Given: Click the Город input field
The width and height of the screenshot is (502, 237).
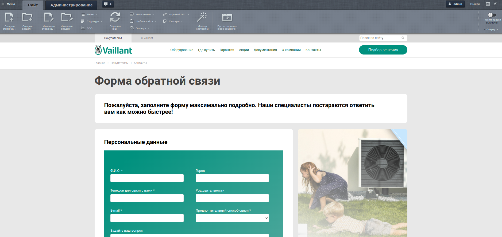Looking at the screenshot, I should [232, 178].
